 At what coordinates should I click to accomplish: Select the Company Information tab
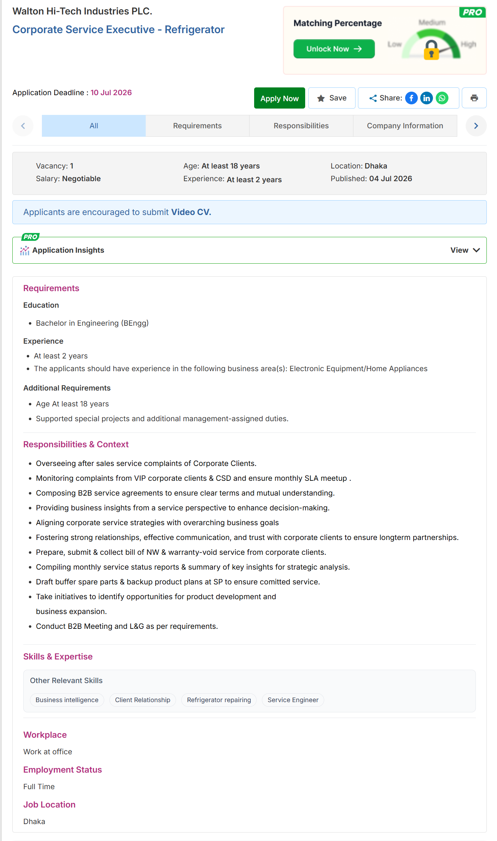click(x=405, y=126)
